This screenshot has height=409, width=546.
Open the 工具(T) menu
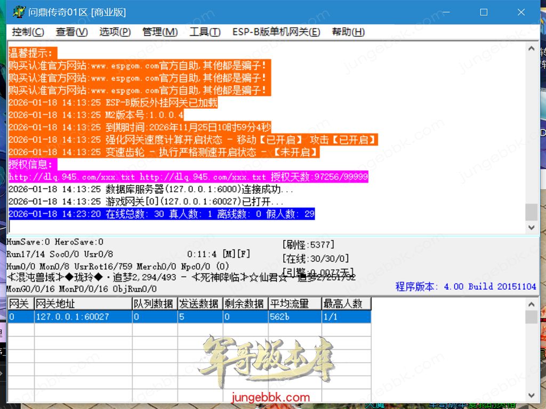(205, 32)
